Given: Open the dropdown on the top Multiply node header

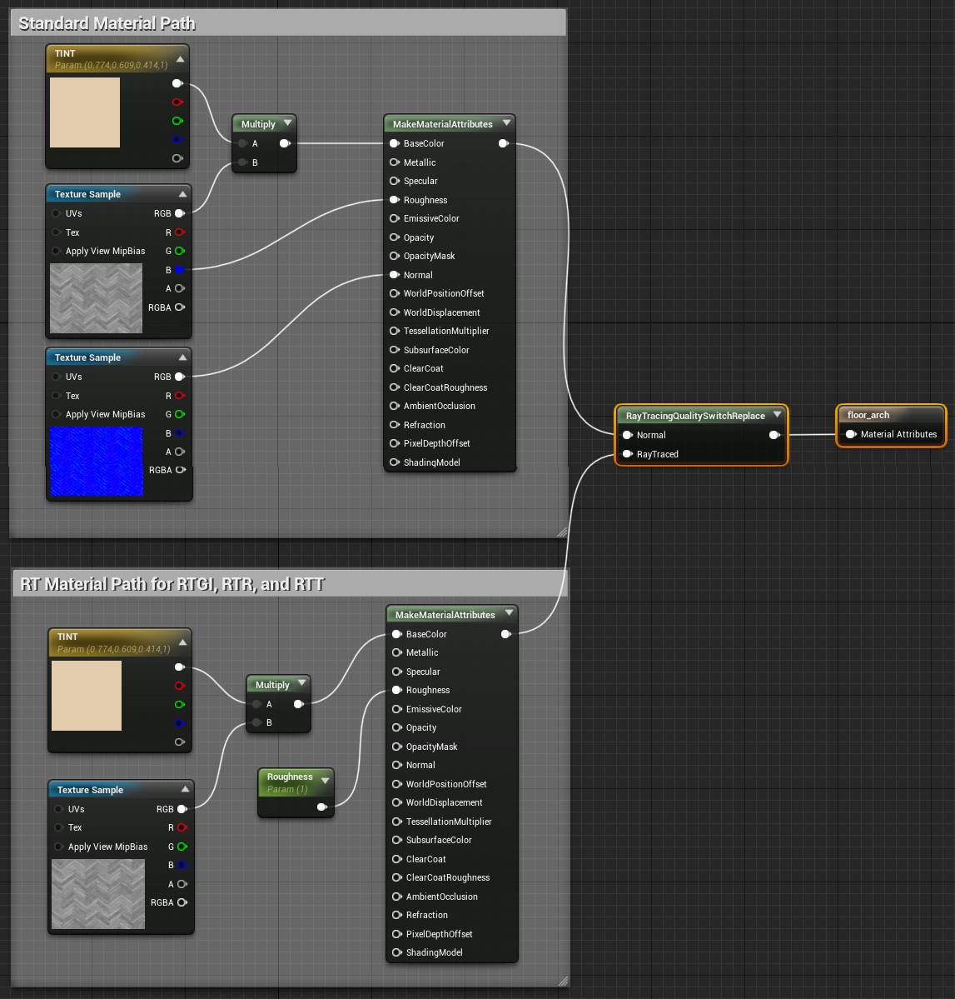Looking at the screenshot, I should click(x=287, y=122).
